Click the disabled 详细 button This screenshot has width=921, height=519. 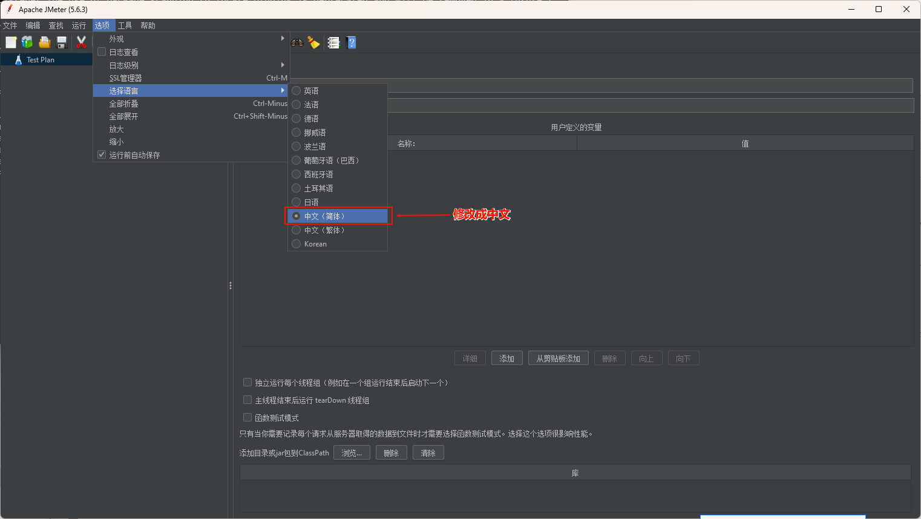(x=470, y=359)
